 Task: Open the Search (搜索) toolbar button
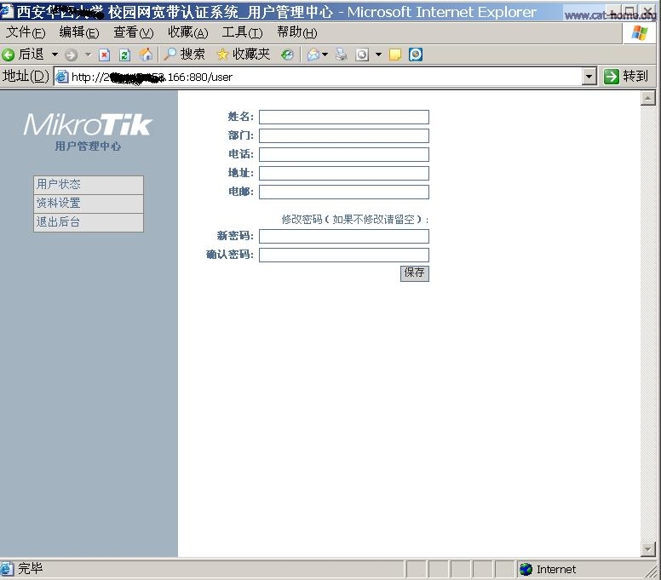pyautogui.click(x=184, y=55)
